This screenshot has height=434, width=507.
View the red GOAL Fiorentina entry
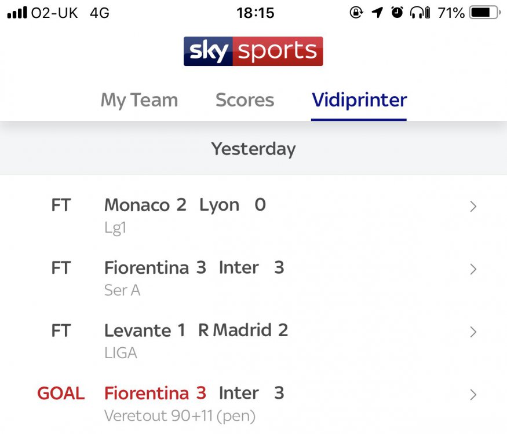(x=155, y=393)
